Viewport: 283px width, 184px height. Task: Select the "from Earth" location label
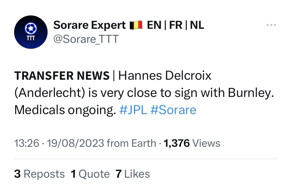click(x=131, y=143)
